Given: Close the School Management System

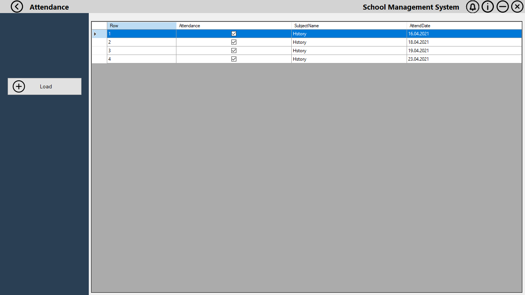Looking at the screenshot, I should coord(517,7).
